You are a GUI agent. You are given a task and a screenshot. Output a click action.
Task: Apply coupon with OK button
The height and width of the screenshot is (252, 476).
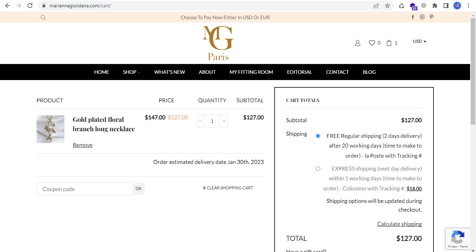139,189
